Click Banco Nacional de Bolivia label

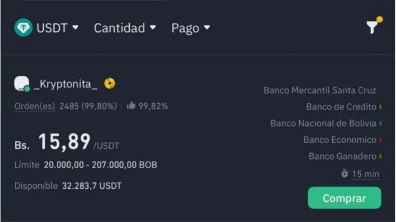click(x=323, y=123)
